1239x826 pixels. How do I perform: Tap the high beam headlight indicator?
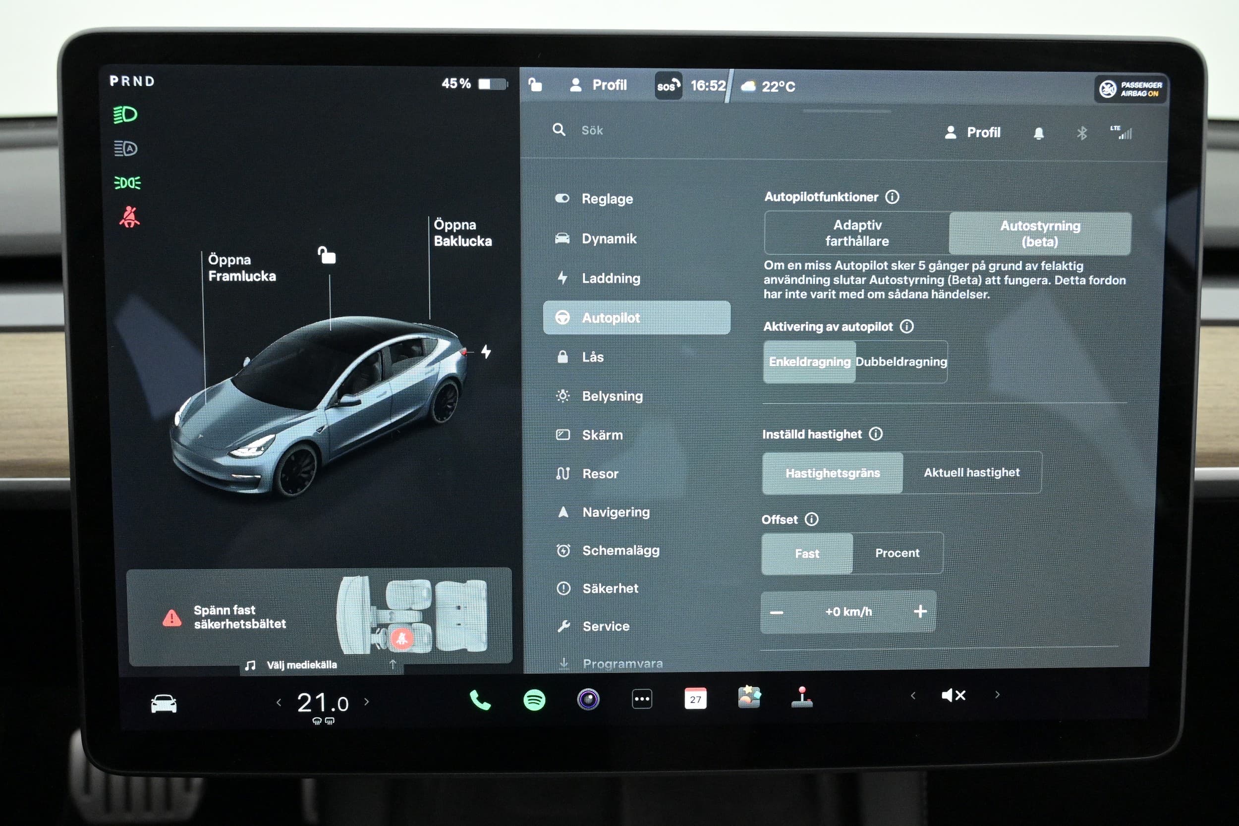tap(125, 114)
